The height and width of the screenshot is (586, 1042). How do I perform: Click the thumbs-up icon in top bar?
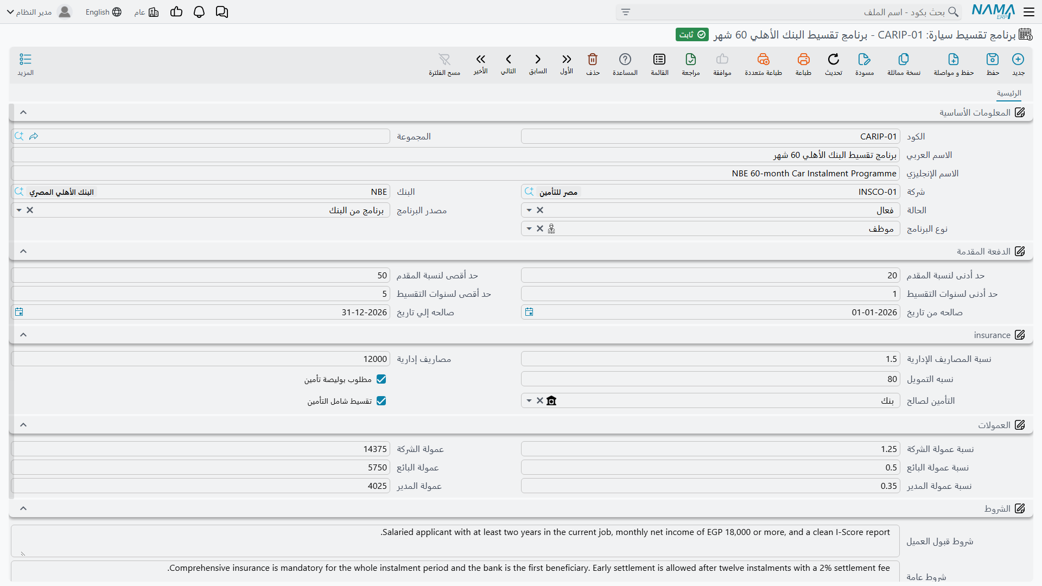(x=176, y=12)
